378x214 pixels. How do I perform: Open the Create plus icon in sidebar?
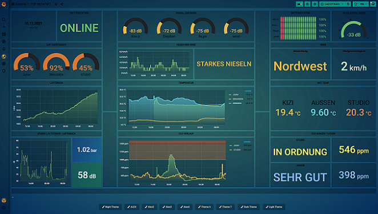coord(4,27)
